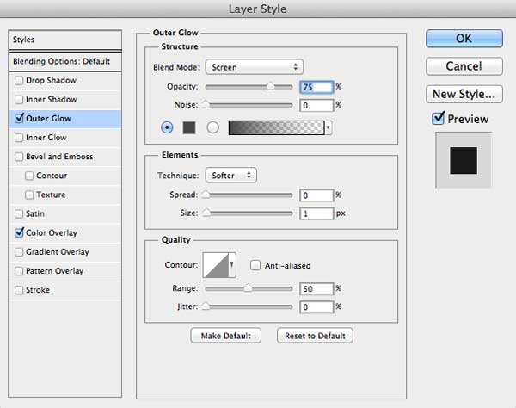Open the Blend Mode Screen dropdown

point(254,67)
